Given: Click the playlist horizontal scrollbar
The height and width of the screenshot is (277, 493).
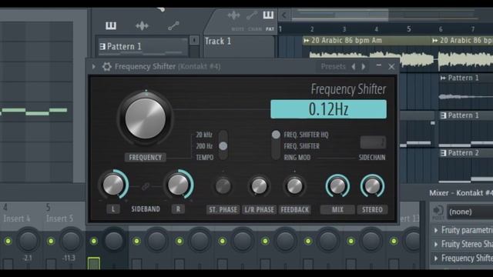Looking at the screenshot, I should pyautogui.click(x=340, y=15).
